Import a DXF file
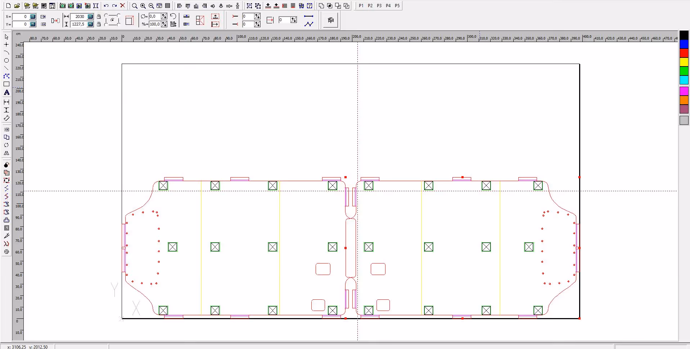This screenshot has height=349, width=690. tap(27, 6)
